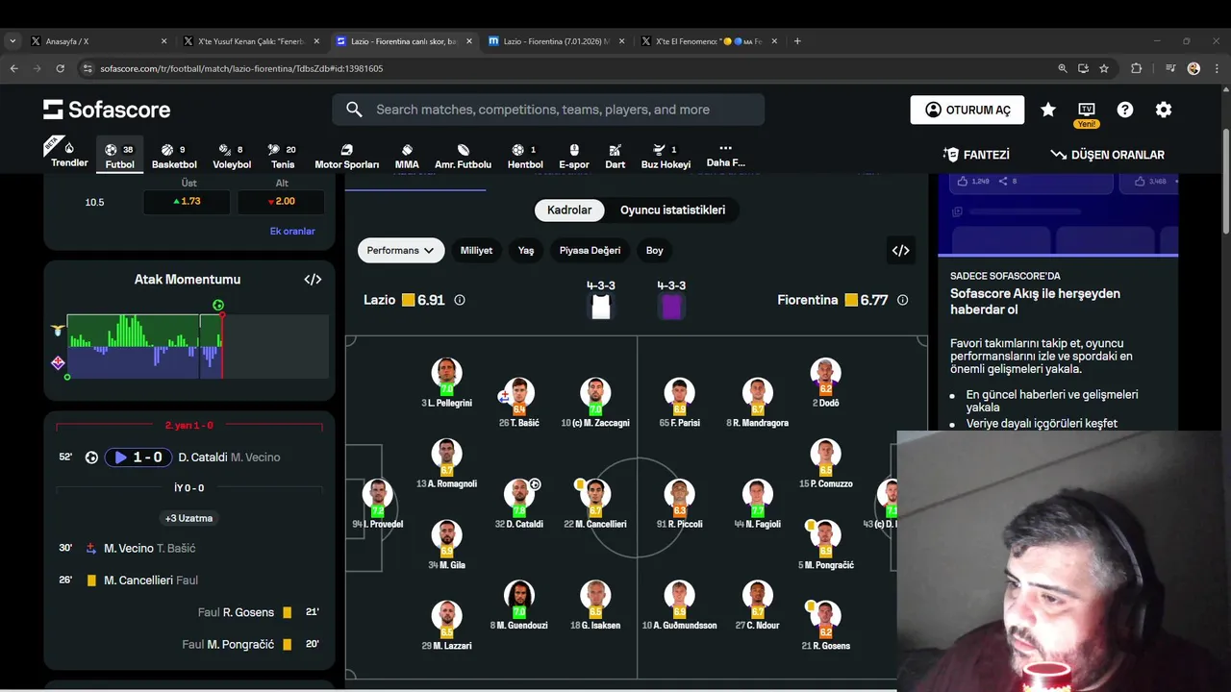The height and width of the screenshot is (692, 1231).
Task: Select the Piyasa Değeri filter chip
Action: pos(590,250)
